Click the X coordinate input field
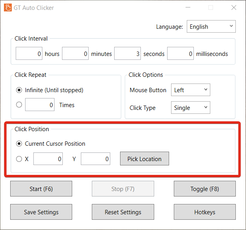Screen dimensions: 246x230 coord(48,159)
